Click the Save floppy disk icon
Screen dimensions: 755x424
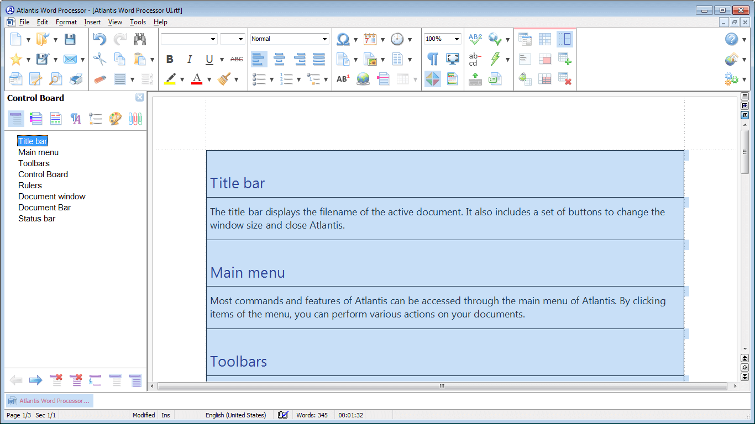(x=70, y=39)
